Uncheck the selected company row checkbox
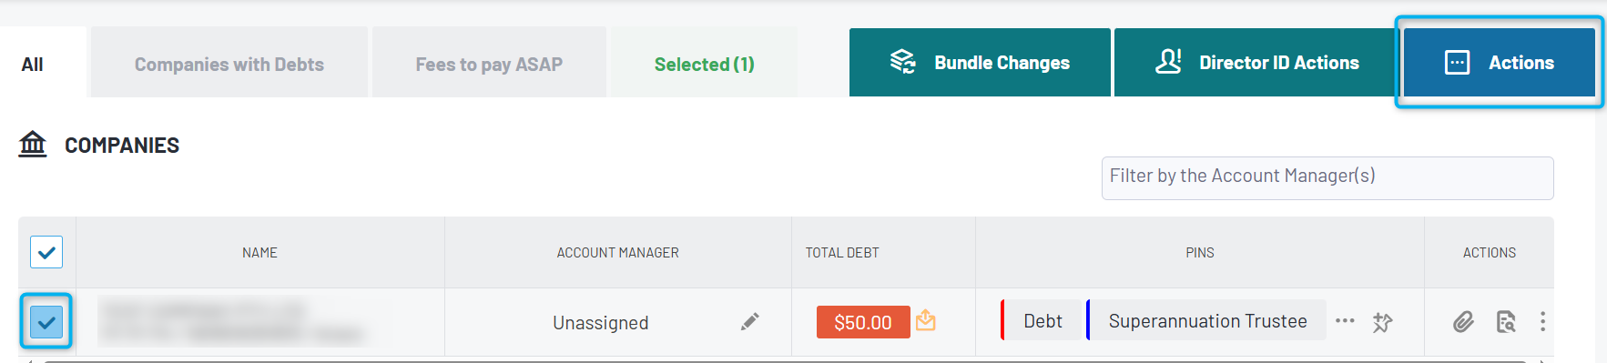The width and height of the screenshot is (1607, 363). [46, 321]
